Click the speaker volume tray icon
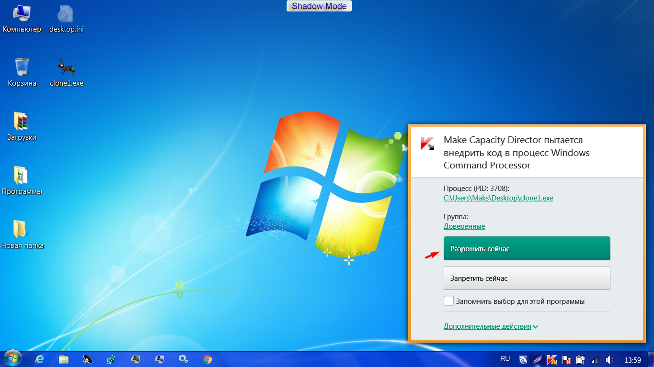The width and height of the screenshot is (654, 367). pos(609,359)
